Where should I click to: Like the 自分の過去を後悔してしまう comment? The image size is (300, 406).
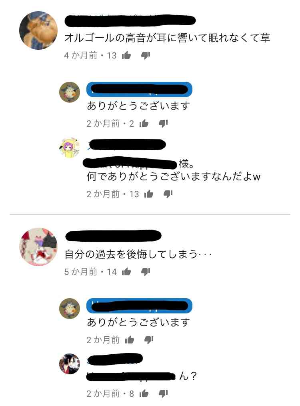pyautogui.click(x=126, y=272)
